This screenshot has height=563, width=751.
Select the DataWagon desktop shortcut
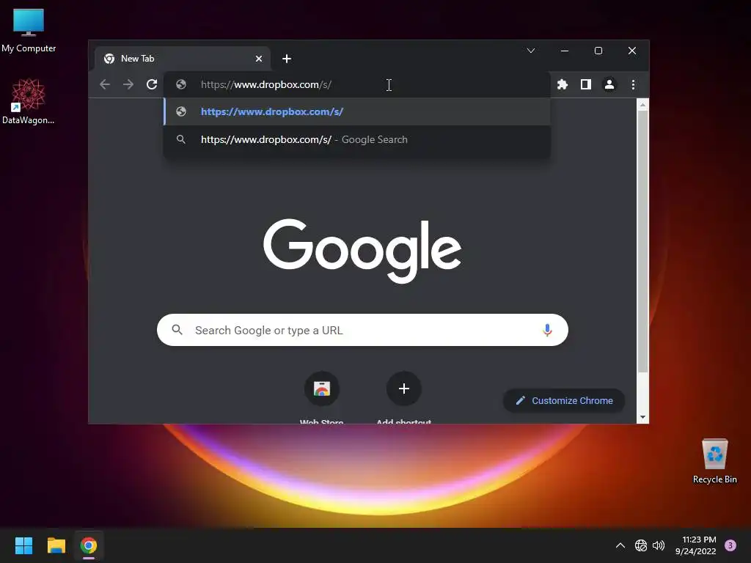pos(29,101)
